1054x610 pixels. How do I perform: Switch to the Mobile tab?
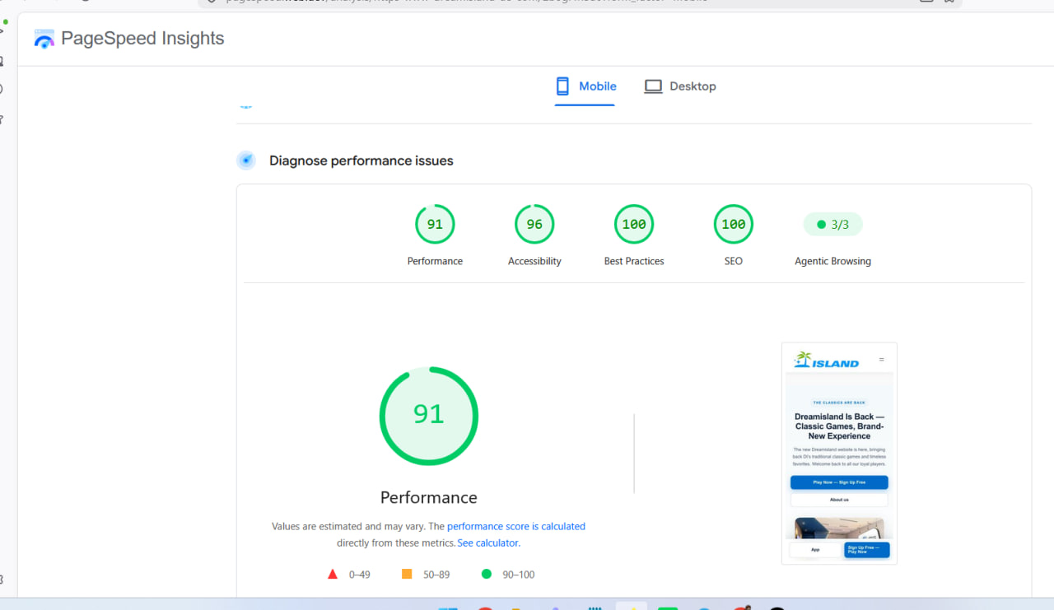585,86
